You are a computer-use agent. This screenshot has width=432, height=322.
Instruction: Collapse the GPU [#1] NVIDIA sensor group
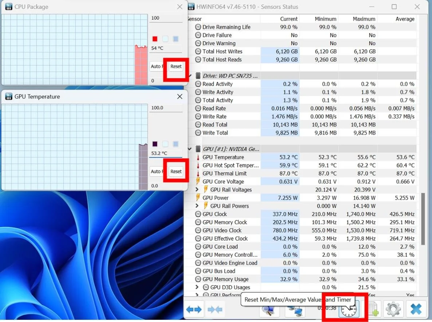point(190,149)
